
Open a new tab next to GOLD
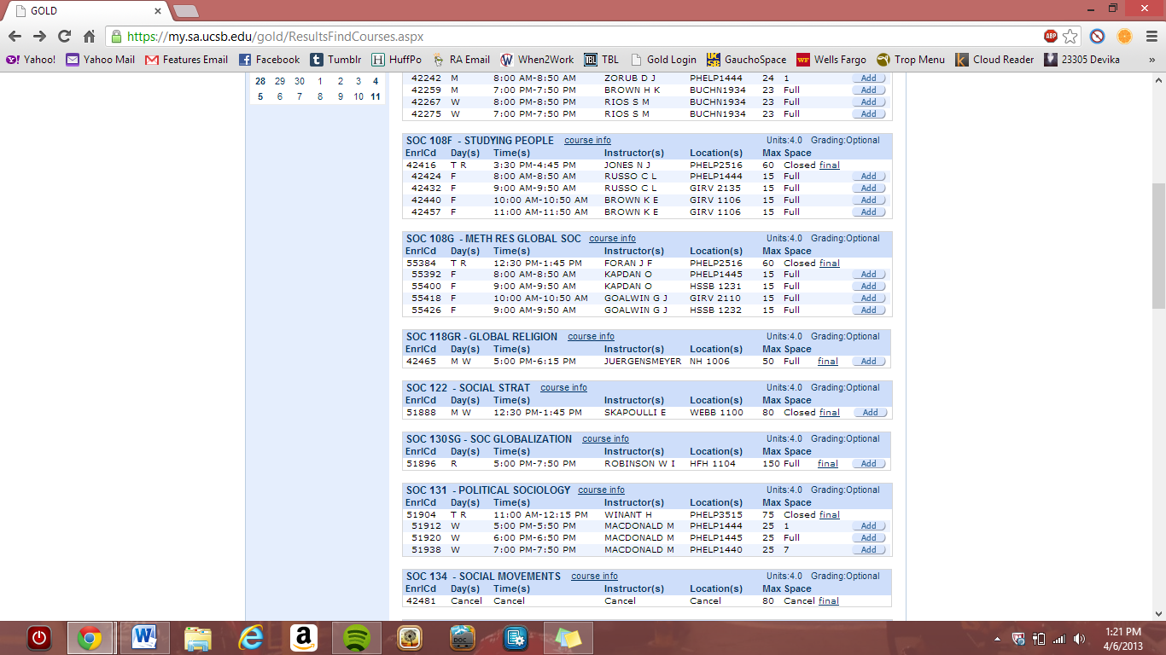(185, 11)
